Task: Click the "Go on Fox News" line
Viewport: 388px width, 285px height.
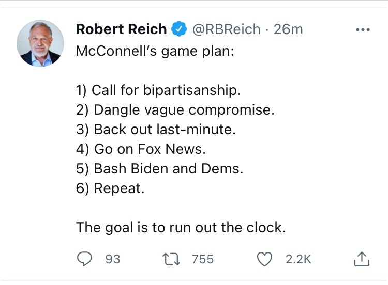Action: (x=141, y=149)
